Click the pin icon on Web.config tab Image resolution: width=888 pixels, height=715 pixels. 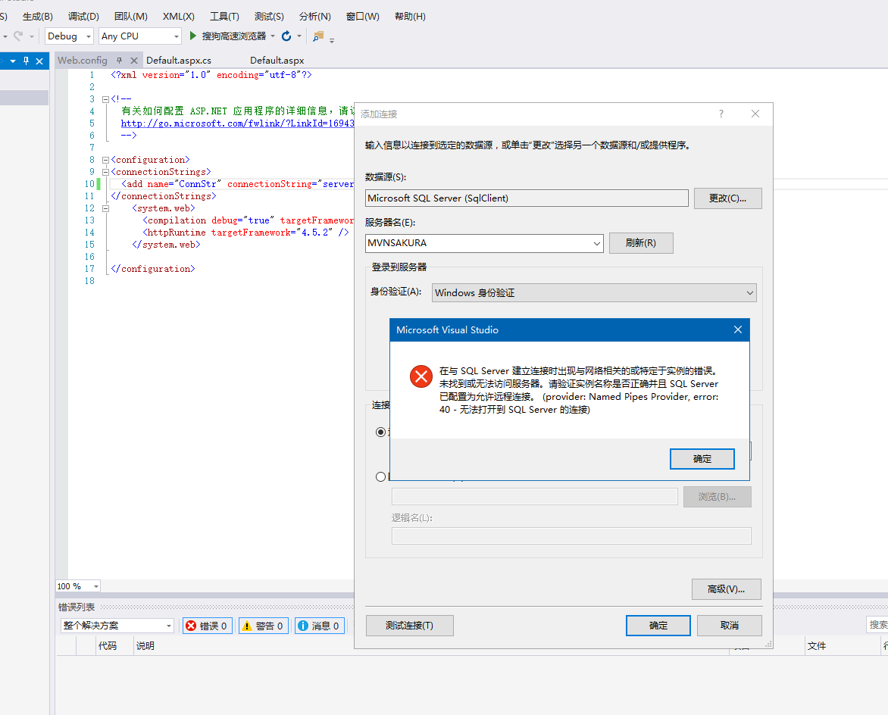click(119, 60)
